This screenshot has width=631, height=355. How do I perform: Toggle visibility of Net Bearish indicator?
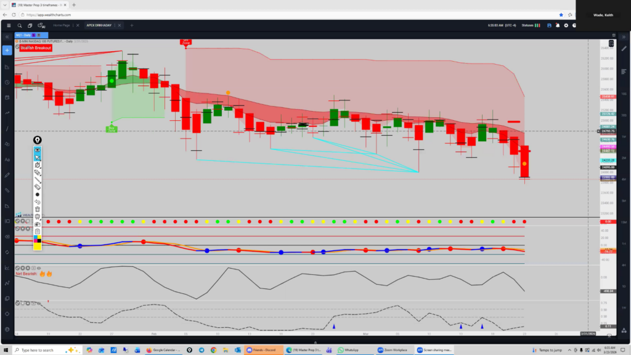click(x=38, y=268)
